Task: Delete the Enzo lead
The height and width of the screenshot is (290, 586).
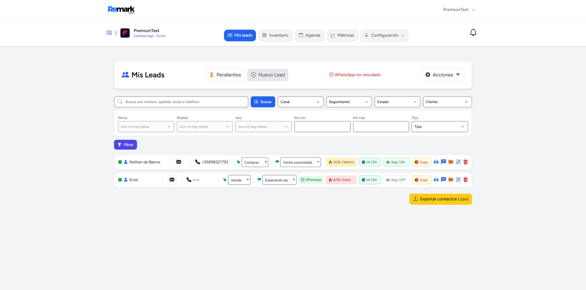Action: 466,180
